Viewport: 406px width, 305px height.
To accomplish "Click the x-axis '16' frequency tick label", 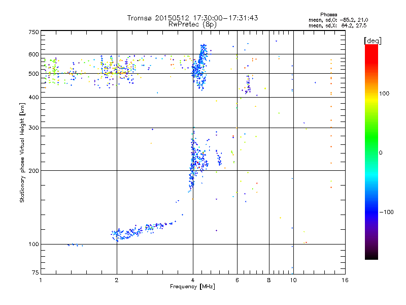I will 345,280.
